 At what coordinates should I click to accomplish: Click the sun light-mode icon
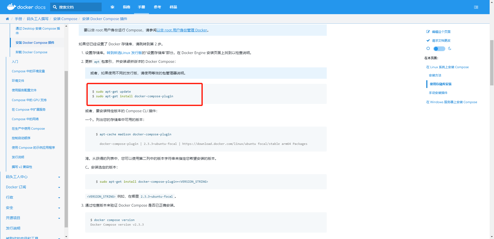428,48
